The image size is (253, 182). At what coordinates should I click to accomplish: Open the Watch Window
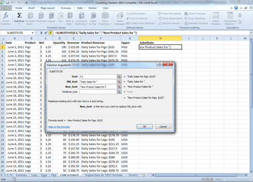tap(216, 18)
